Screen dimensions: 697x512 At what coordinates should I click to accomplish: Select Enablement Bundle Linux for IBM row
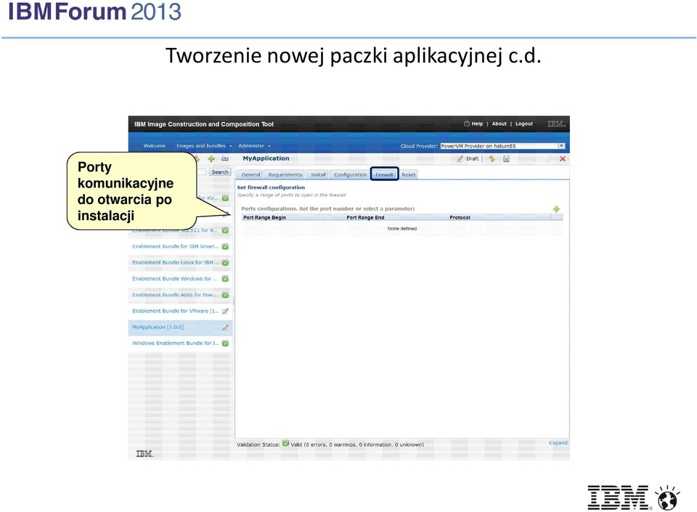click(181, 263)
